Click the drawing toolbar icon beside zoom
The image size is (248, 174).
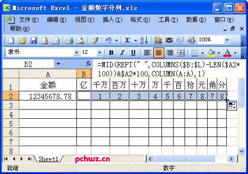coord(191,40)
